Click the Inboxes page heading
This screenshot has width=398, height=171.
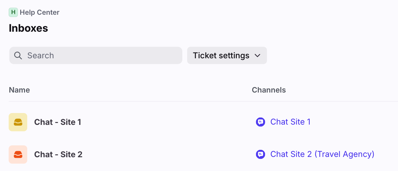coord(29,28)
